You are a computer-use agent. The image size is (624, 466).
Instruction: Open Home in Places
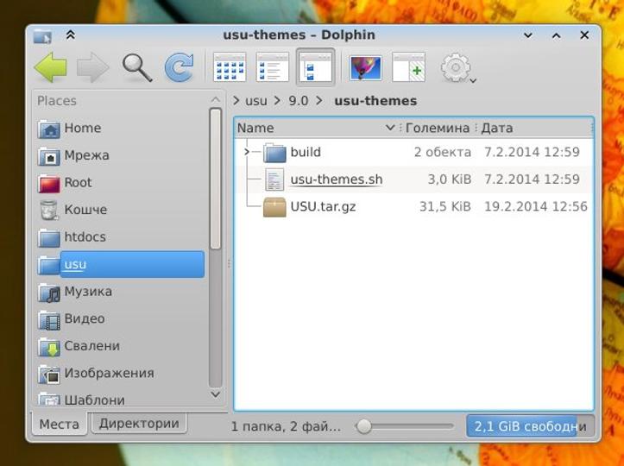pos(119,128)
